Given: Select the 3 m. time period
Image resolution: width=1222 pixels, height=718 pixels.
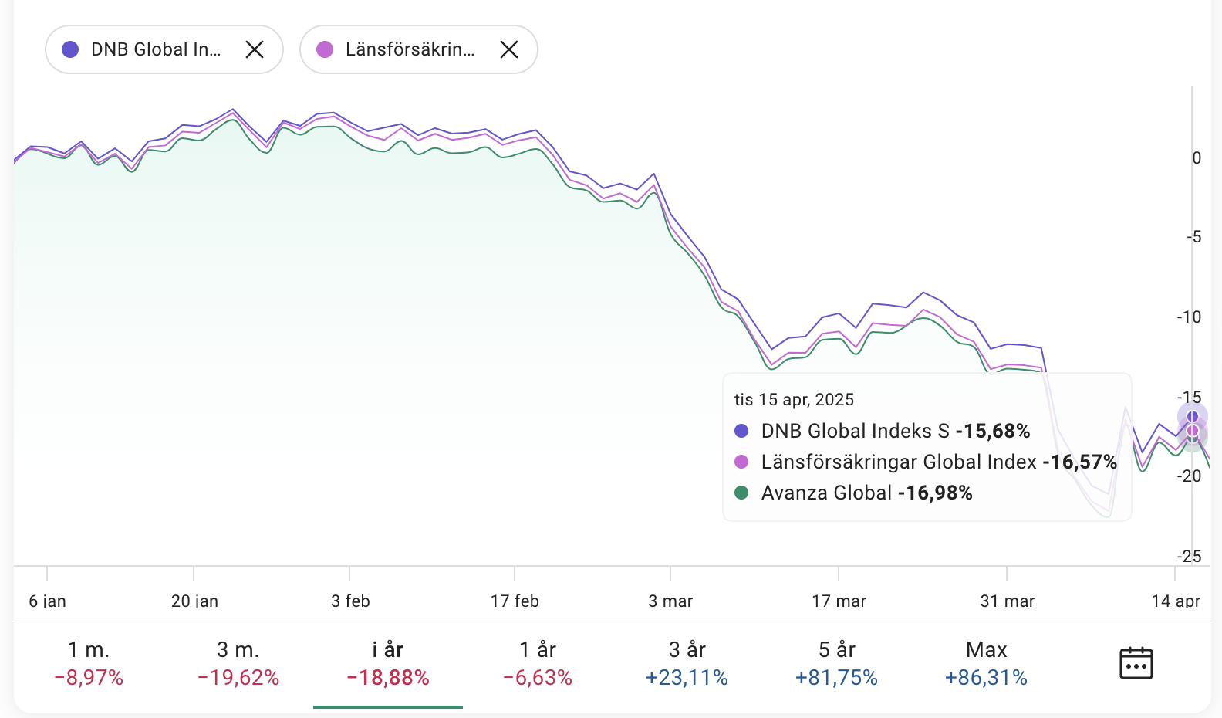Looking at the screenshot, I should click(238, 663).
